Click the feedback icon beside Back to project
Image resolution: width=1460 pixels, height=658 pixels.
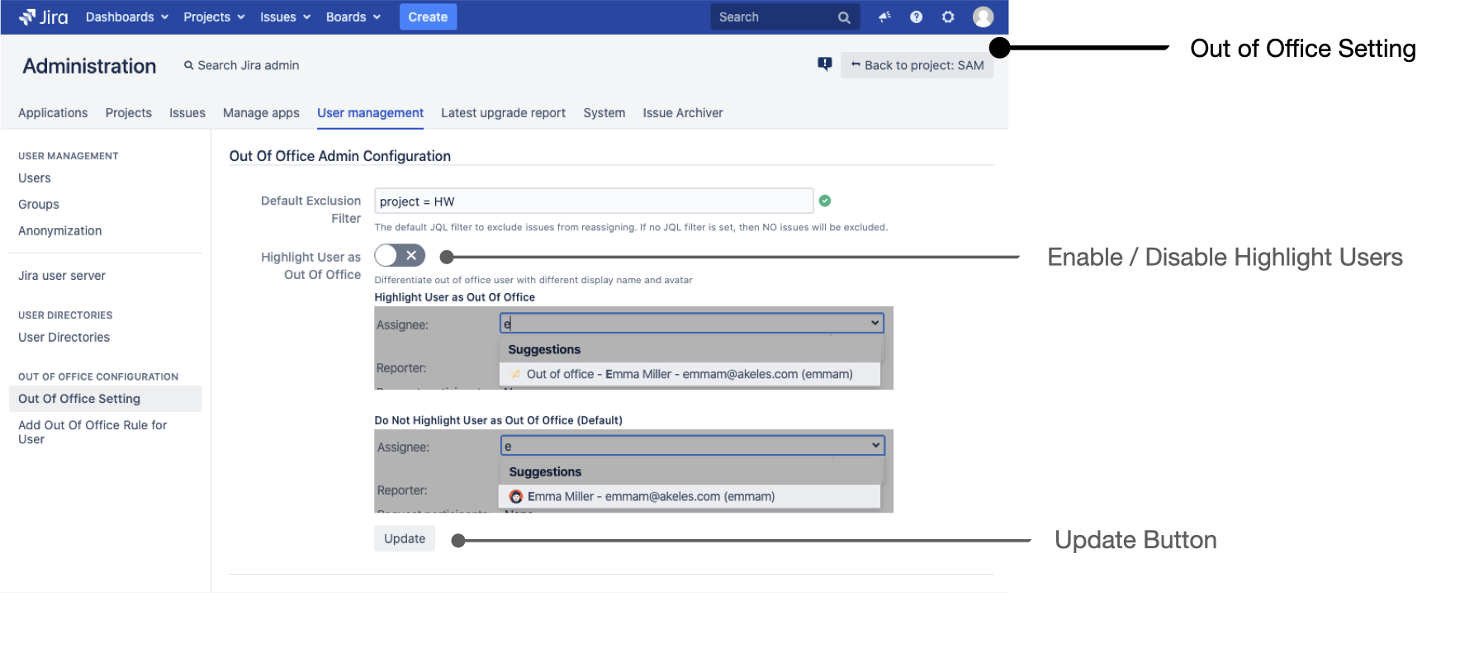pyautogui.click(x=824, y=64)
